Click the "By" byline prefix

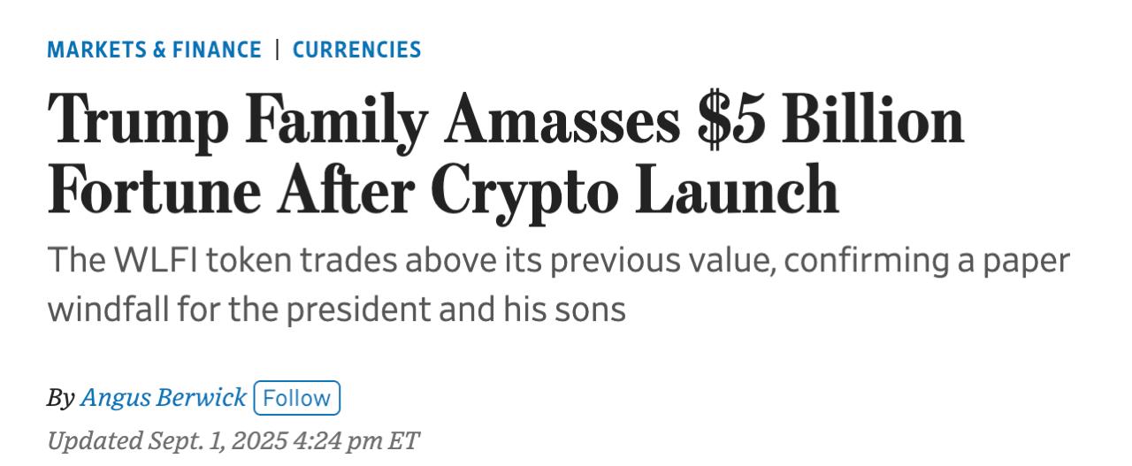coord(60,398)
